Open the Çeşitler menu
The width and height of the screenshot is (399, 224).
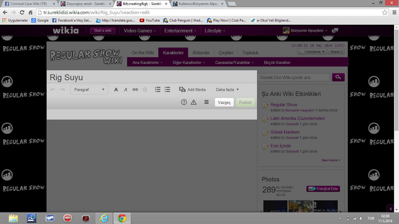[226, 52]
